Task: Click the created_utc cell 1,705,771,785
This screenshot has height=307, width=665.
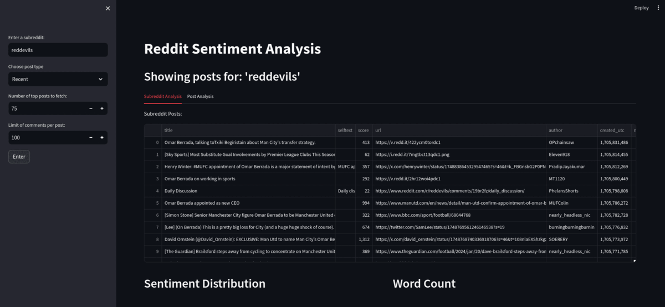Action: click(x=615, y=252)
